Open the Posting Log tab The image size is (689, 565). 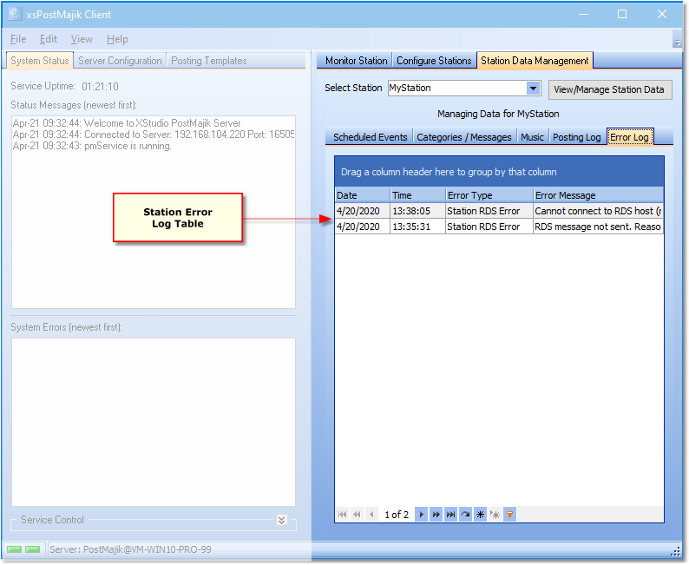pos(576,137)
